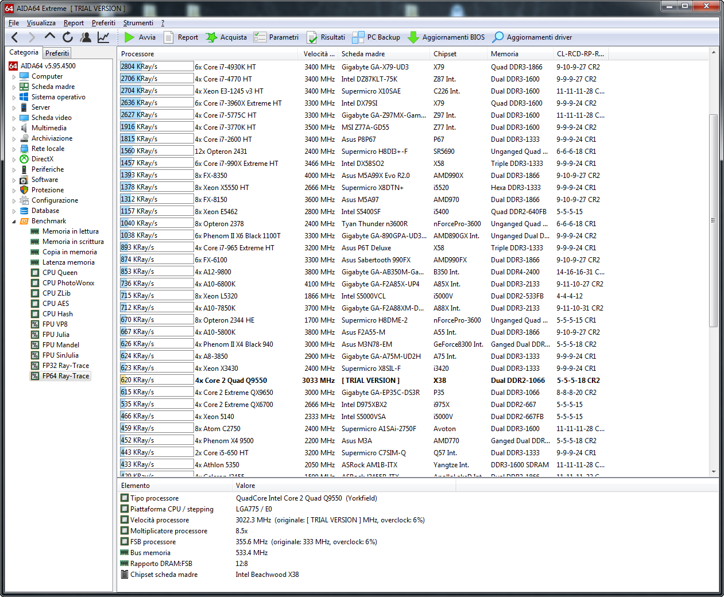Screen dimensions: 724x597
Task: Sort by the Processore column header
Action: pyautogui.click(x=207, y=54)
